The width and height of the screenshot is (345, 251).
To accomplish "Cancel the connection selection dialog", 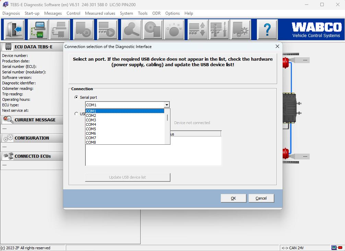I will (261, 198).
